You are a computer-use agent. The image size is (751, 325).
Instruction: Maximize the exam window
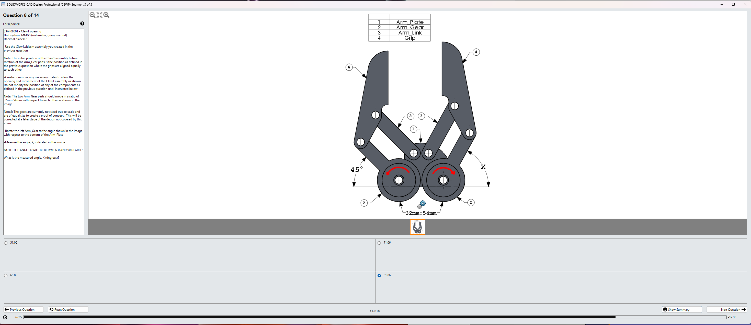(x=733, y=4)
